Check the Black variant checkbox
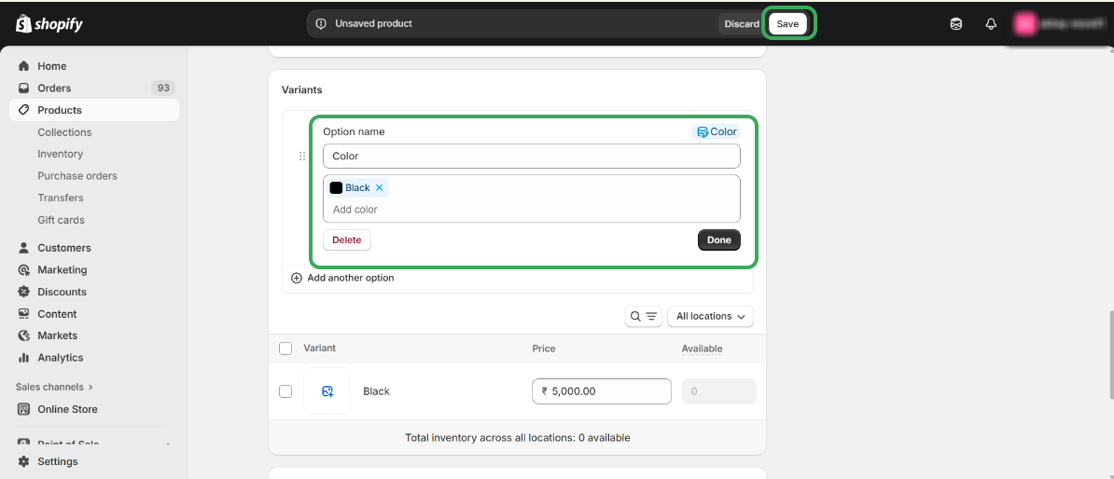This screenshot has width=1114, height=479. [285, 391]
